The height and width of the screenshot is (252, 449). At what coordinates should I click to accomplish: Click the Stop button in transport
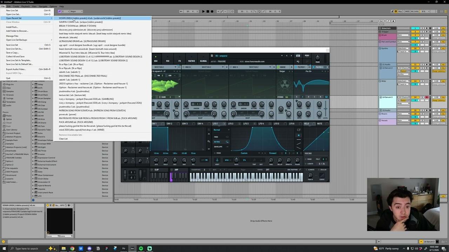tap(207, 12)
